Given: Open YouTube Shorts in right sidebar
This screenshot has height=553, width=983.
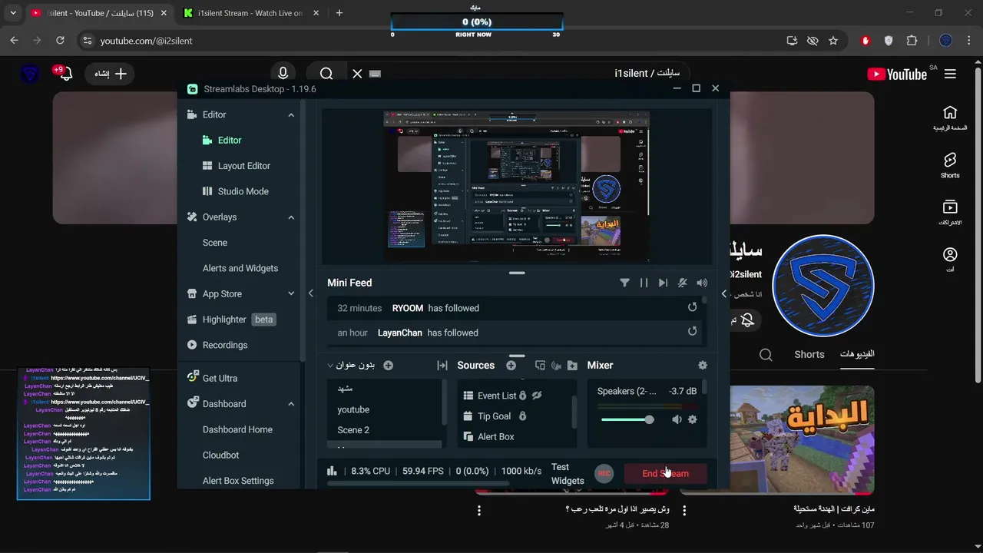Looking at the screenshot, I should pos(950,165).
